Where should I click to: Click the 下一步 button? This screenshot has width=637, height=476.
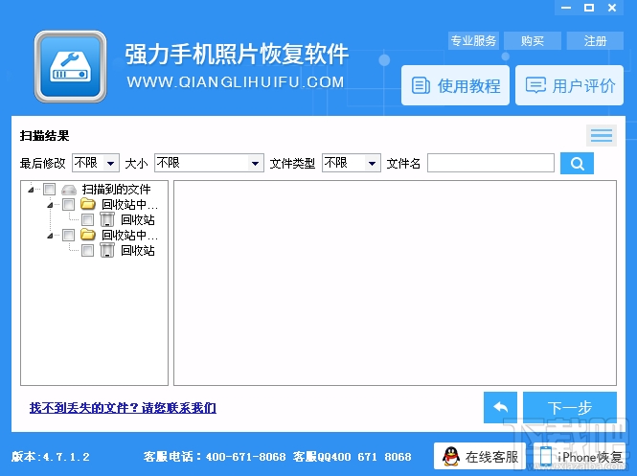click(570, 407)
